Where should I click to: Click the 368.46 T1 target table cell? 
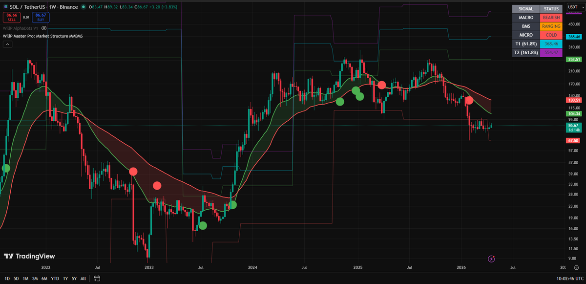pos(550,44)
